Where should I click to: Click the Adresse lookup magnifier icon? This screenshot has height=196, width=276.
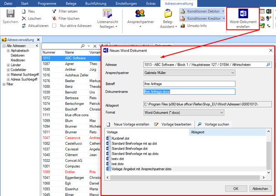268,65
